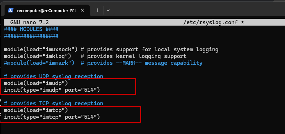Click the 'provides kernel logging support' comment

pyautogui.click(x=137, y=56)
